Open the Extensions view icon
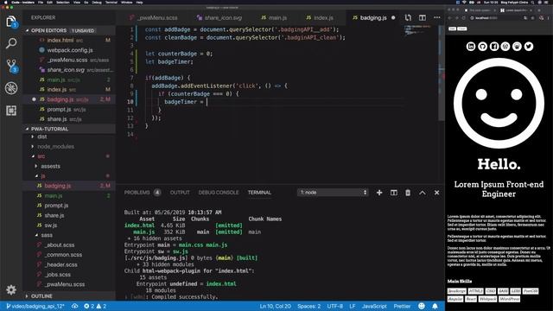 click(11, 111)
